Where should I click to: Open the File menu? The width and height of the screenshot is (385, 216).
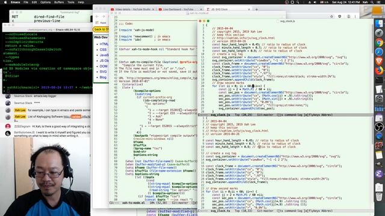coord(26,2)
